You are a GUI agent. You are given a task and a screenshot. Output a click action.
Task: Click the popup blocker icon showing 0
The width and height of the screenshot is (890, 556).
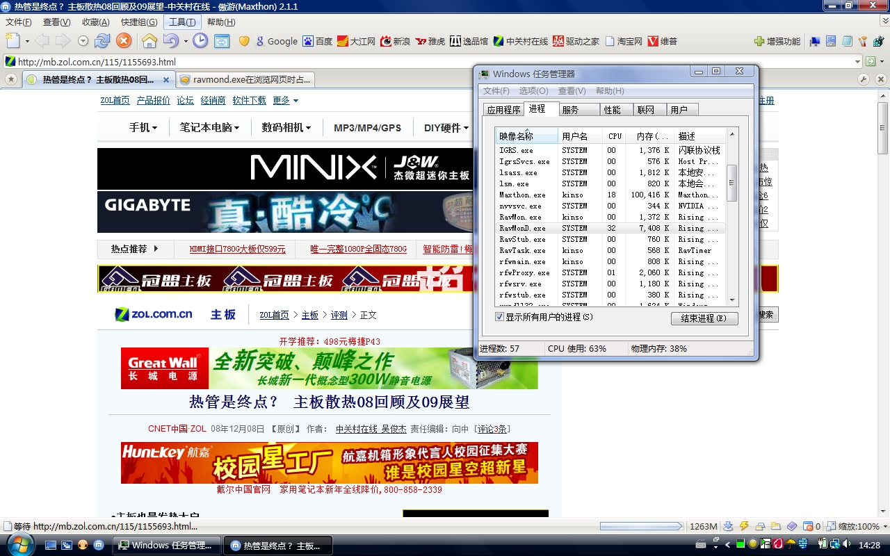tap(812, 526)
